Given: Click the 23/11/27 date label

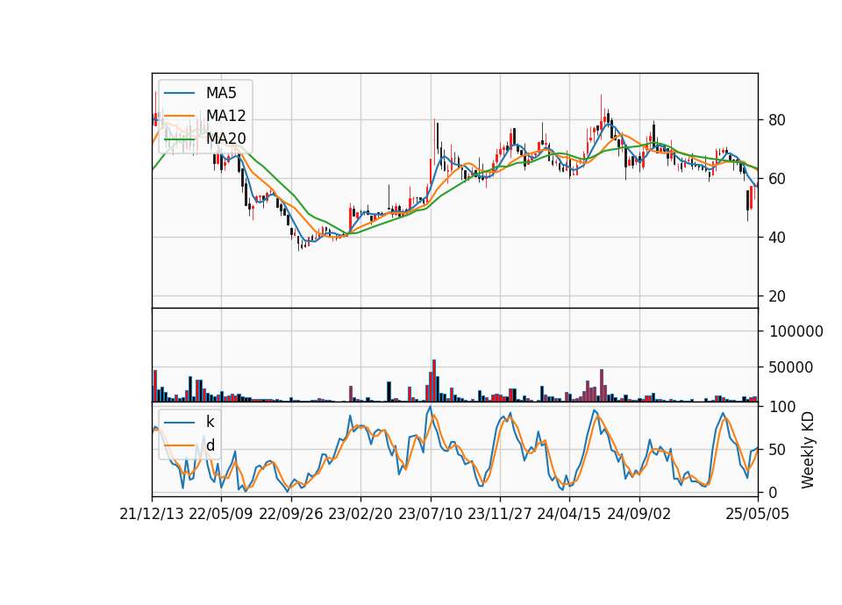Looking at the screenshot, I should [499, 514].
